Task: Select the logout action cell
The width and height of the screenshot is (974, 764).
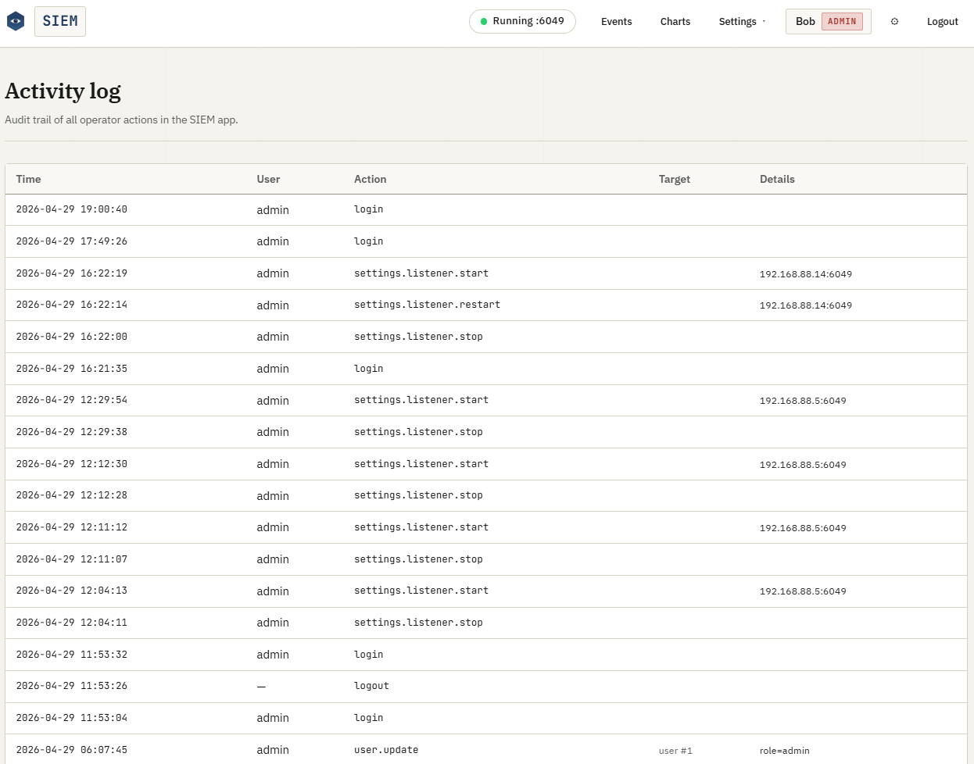Action: [x=371, y=686]
